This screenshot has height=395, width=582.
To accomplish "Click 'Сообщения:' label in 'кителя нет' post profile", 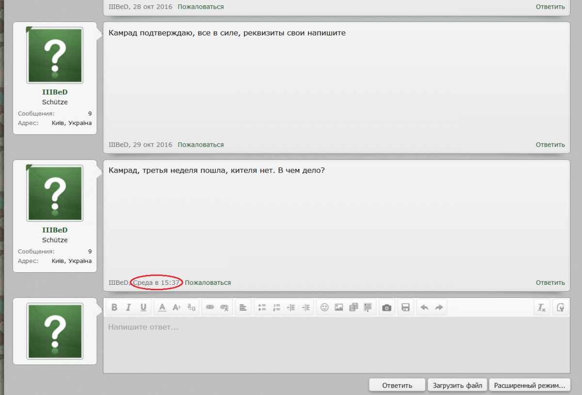I will point(36,251).
